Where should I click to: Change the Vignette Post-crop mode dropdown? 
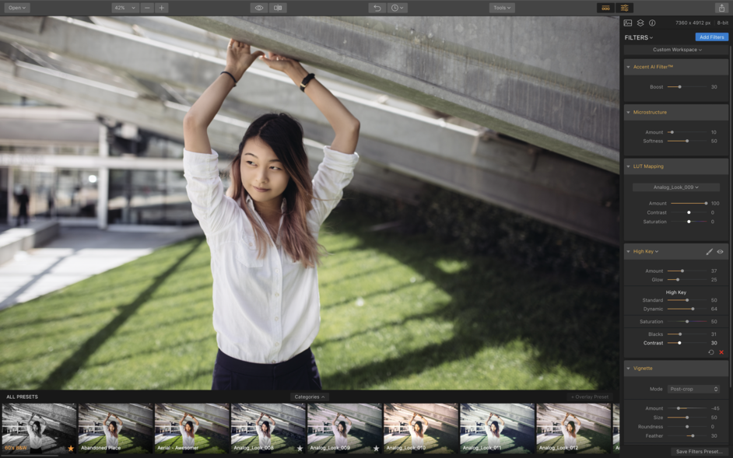click(x=693, y=389)
